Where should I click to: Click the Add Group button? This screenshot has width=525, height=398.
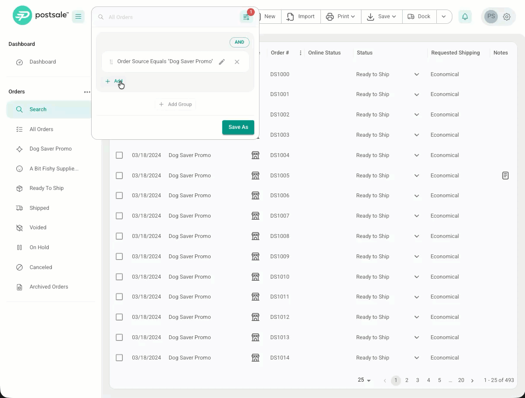175,104
